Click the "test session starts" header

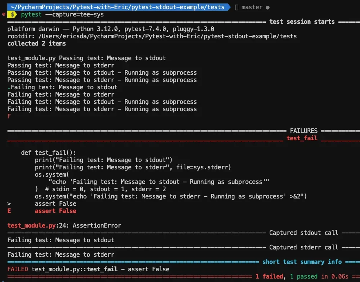302,21
